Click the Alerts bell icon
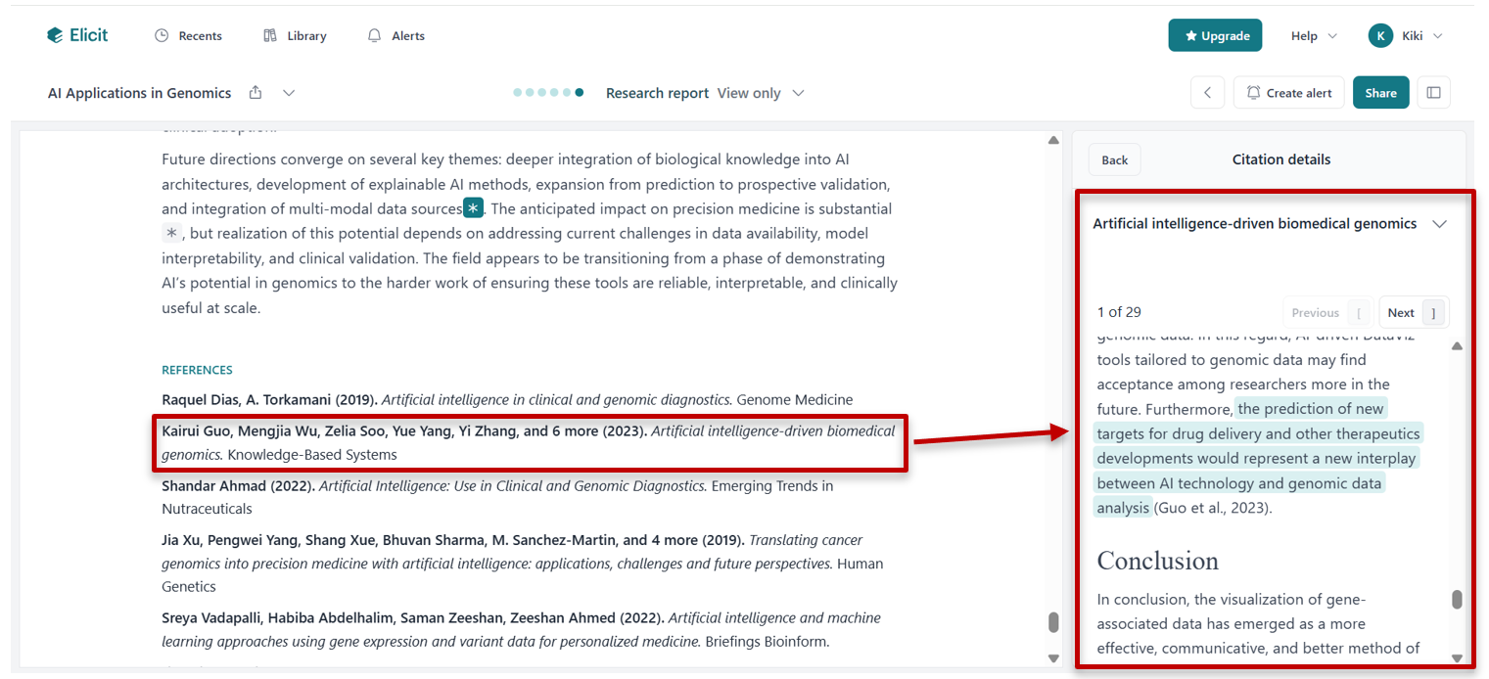Screen dimensions: 1489x679 [x=375, y=36]
